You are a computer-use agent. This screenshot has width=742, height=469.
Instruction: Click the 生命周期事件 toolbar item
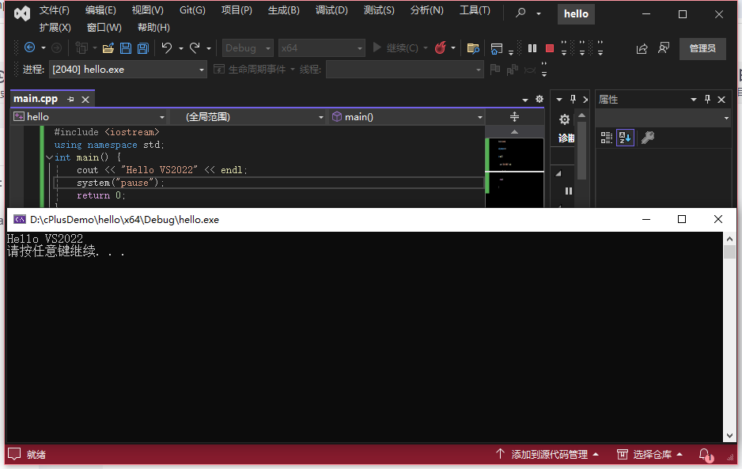coord(254,70)
